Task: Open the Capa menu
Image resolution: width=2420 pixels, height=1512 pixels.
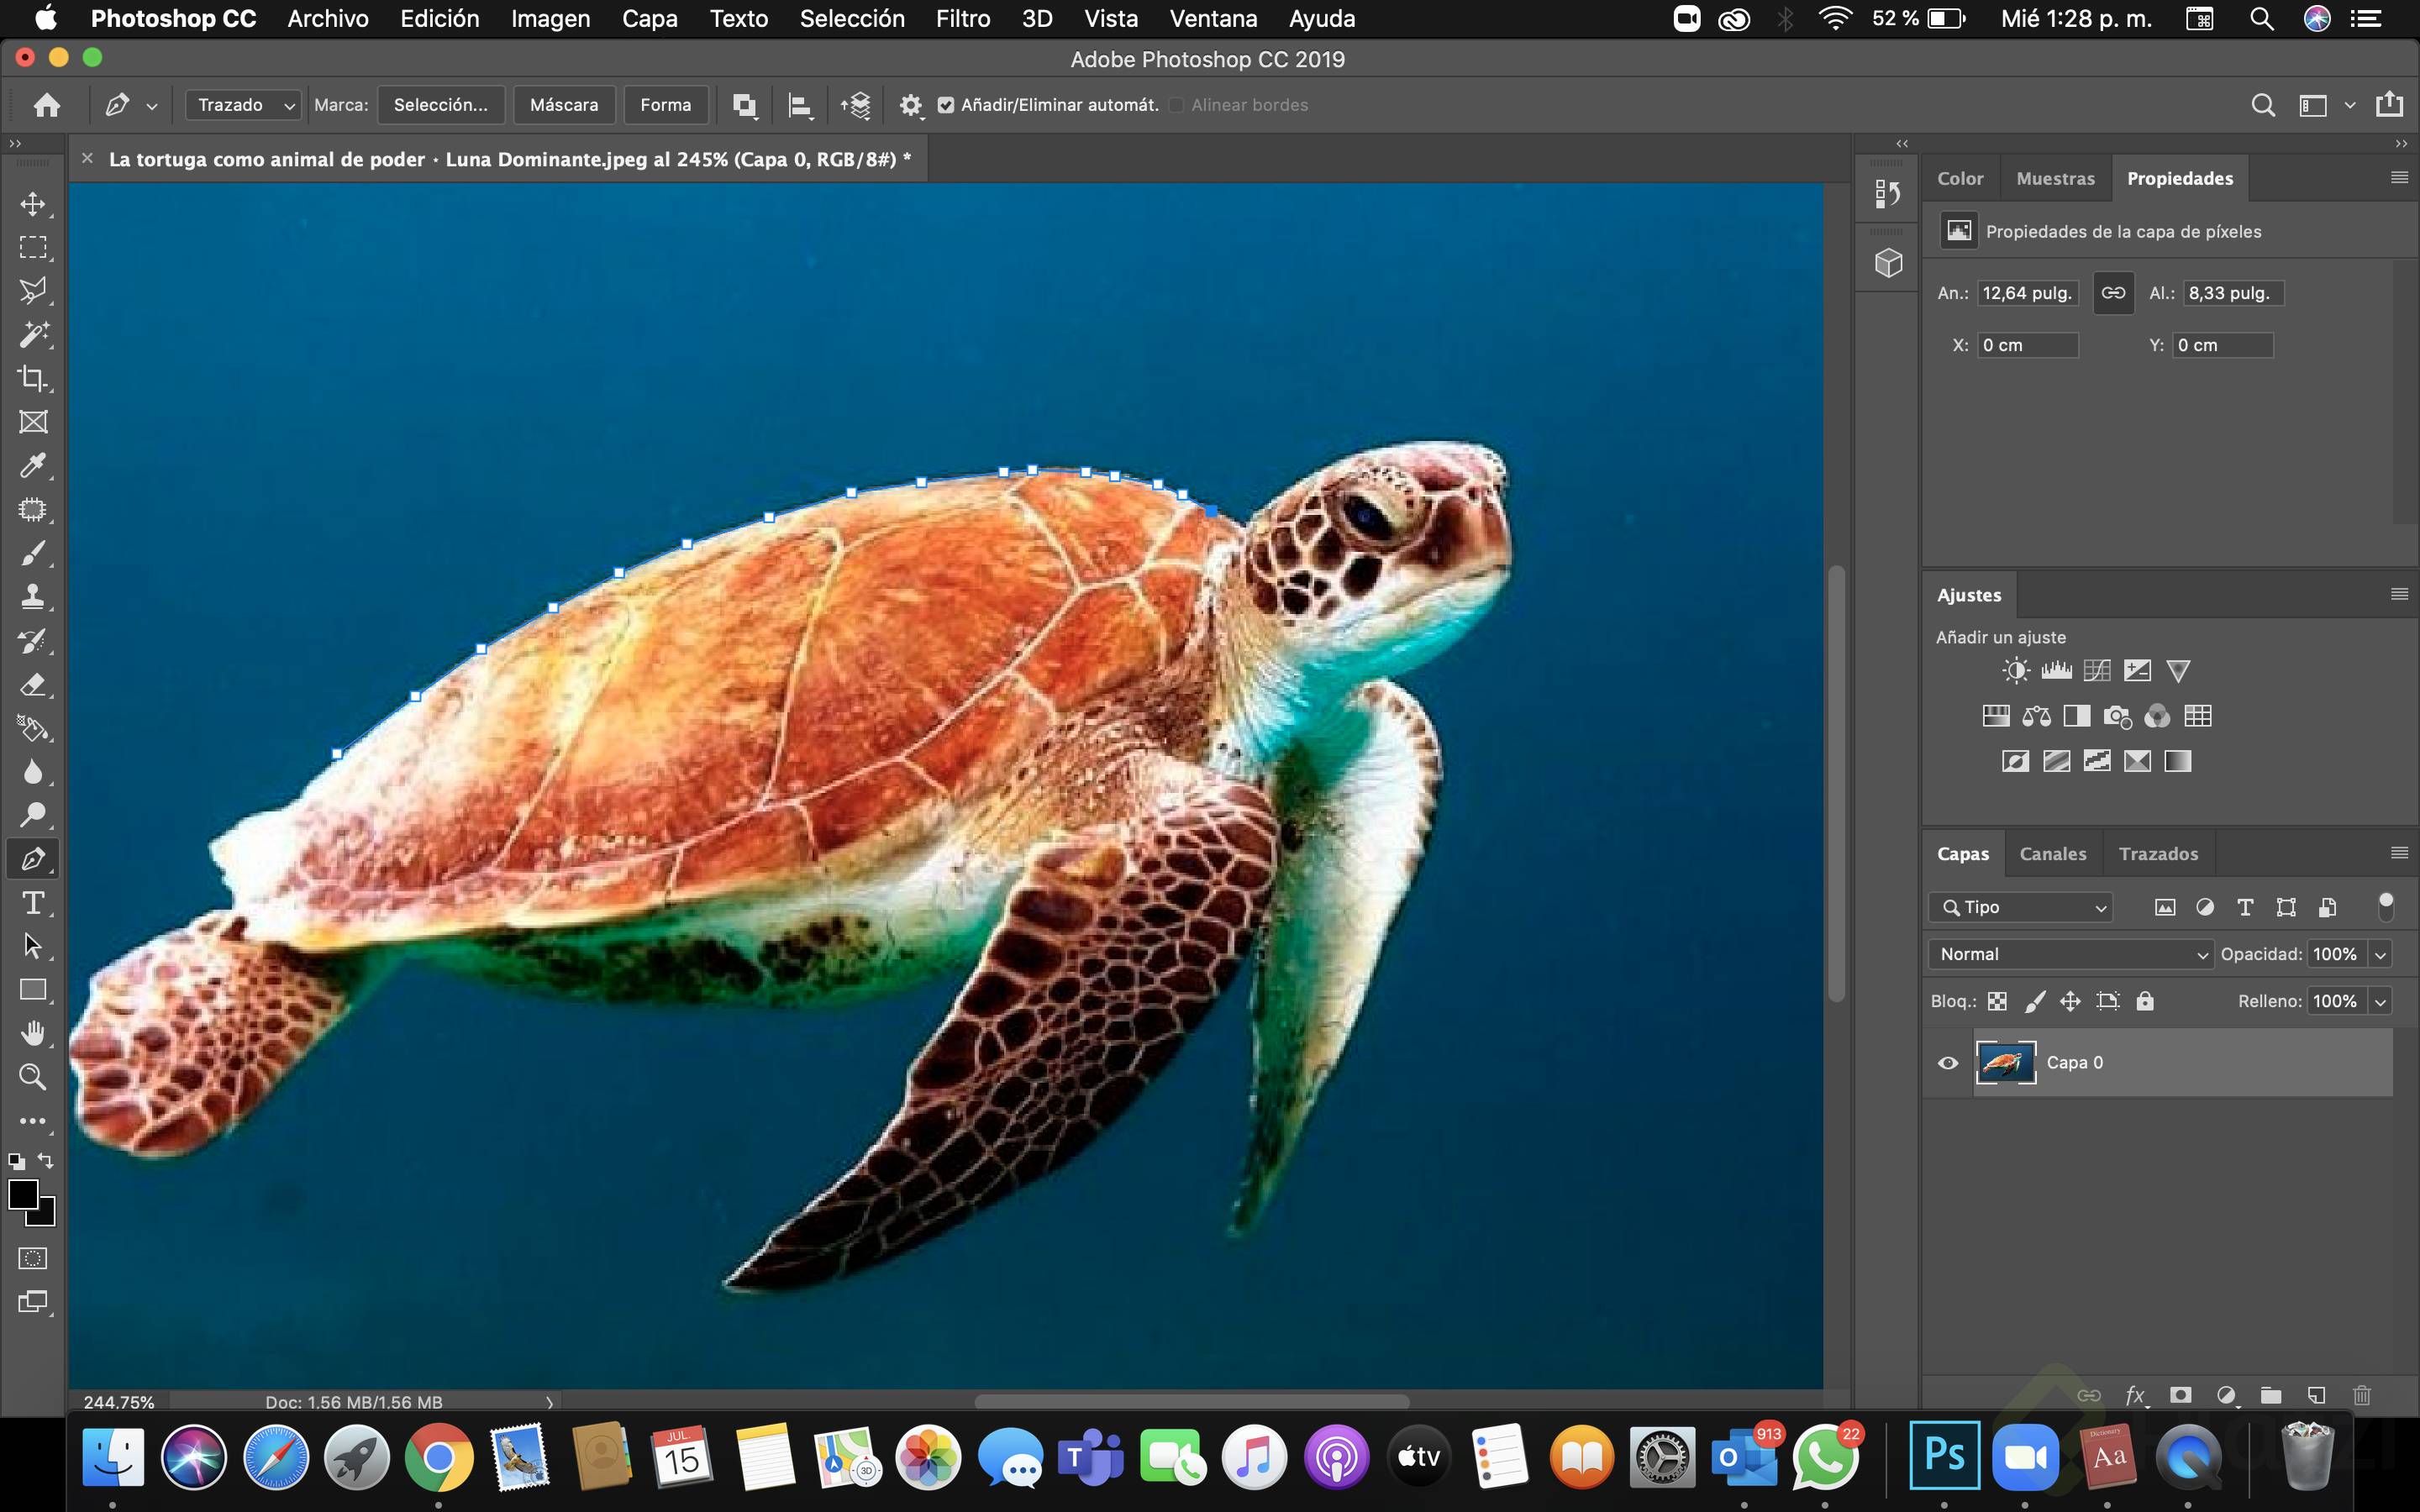Action: coord(649,18)
